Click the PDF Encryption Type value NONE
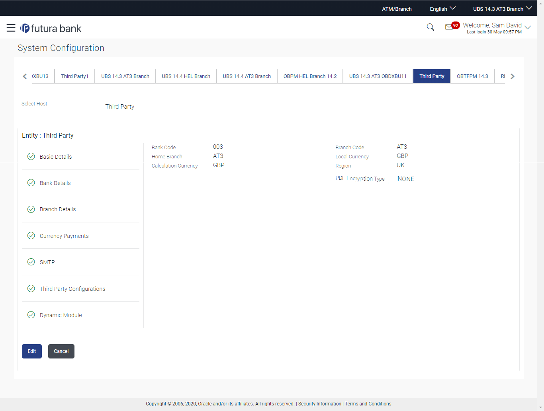The height and width of the screenshot is (411, 544). click(x=406, y=179)
